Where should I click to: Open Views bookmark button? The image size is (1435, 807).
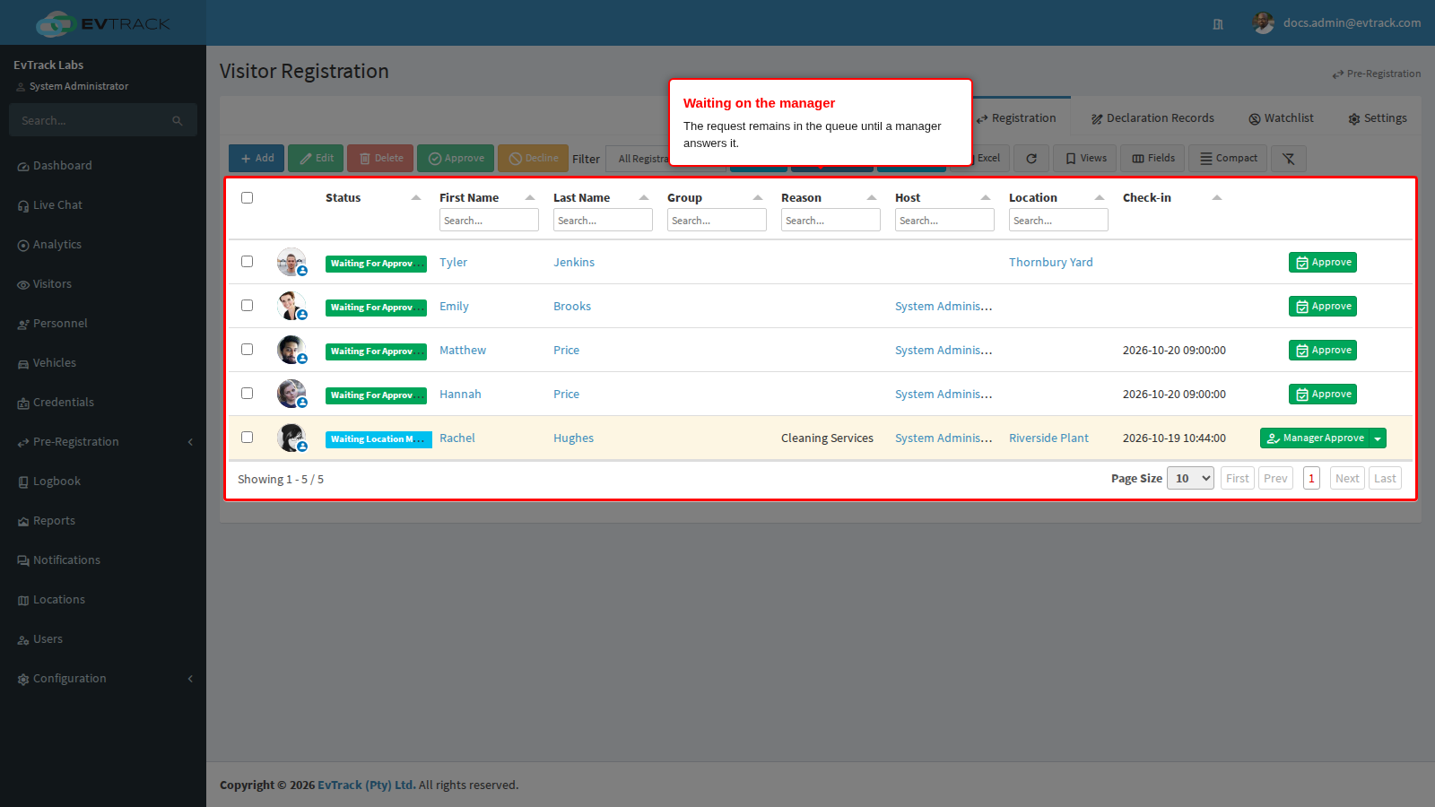(x=1085, y=159)
